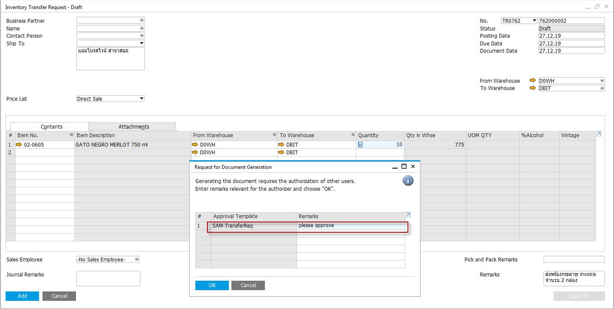Click the 'please approve' remarks cell
Viewport: 614px width, 309px height.
tap(351, 226)
